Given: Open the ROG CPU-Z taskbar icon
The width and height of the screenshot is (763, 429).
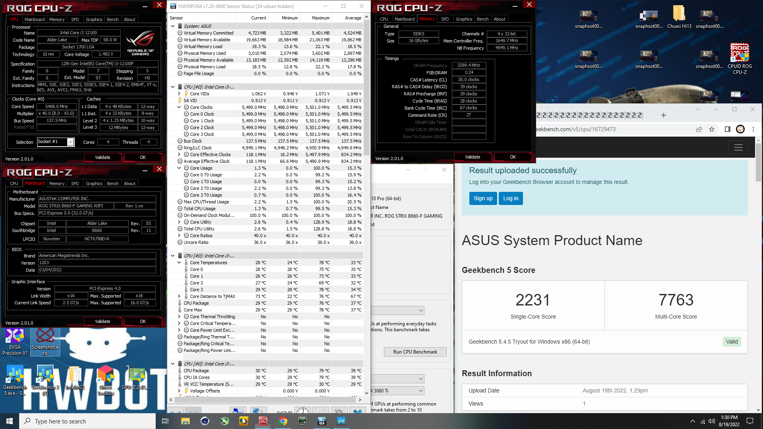Looking at the screenshot, I should [263, 421].
